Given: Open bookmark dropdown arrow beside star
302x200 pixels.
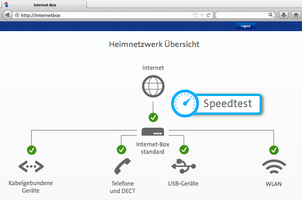Looking at the screenshot, I should tap(202, 15).
